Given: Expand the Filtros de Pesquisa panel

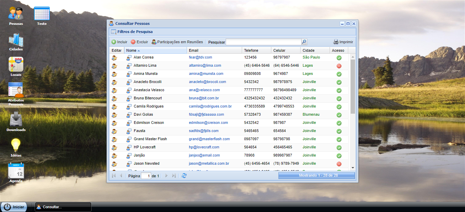Looking at the screenshot, I should point(232,32).
